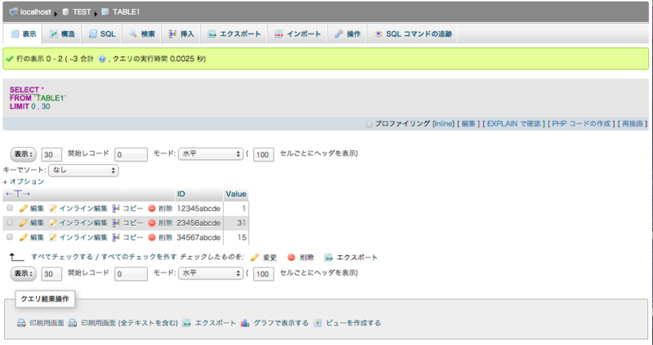The height and width of the screenshot is (345, 653).
Task: Check the row 12345abcde checkbox
Action: tap(10, 208)
